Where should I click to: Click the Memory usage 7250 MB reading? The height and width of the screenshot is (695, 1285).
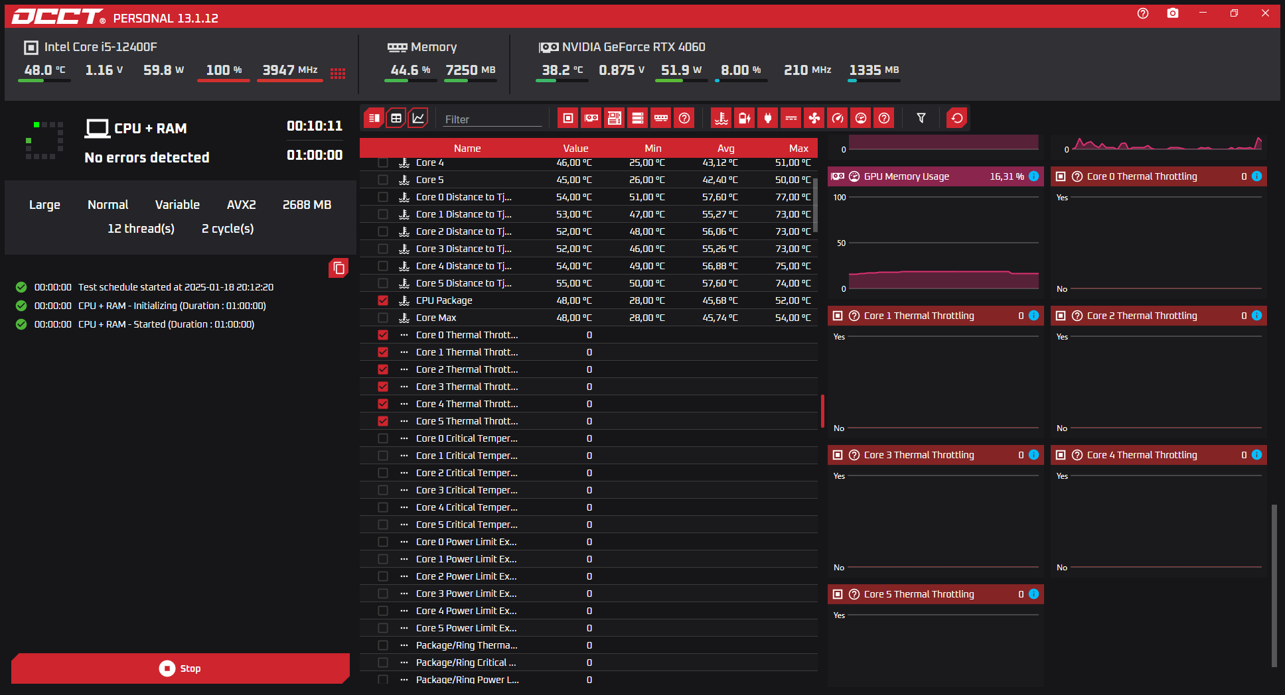click(471, 70)
